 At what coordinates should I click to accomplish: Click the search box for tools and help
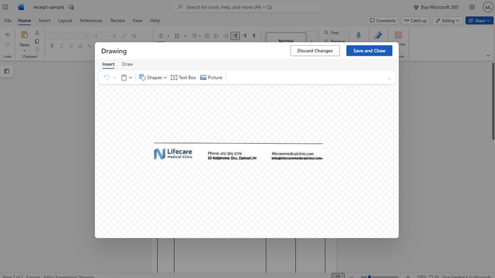pos(247,7)
